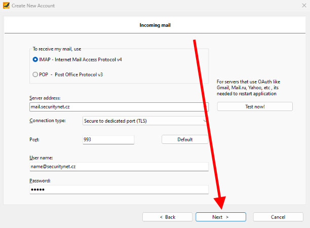Click the "User name:" label
The image size is (310, 228).
pyautogui.click(x=42, y=158)
